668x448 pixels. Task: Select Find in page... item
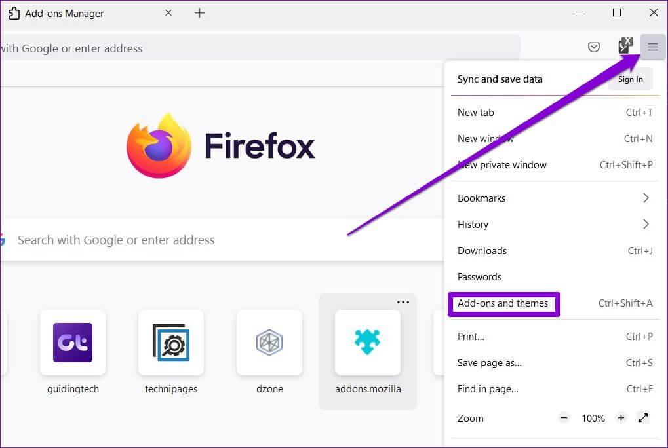(555, 389)
